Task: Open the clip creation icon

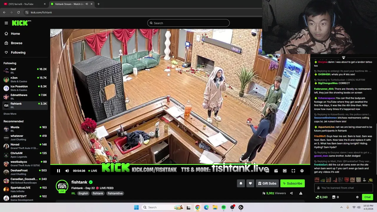Action: coord(276,171)
